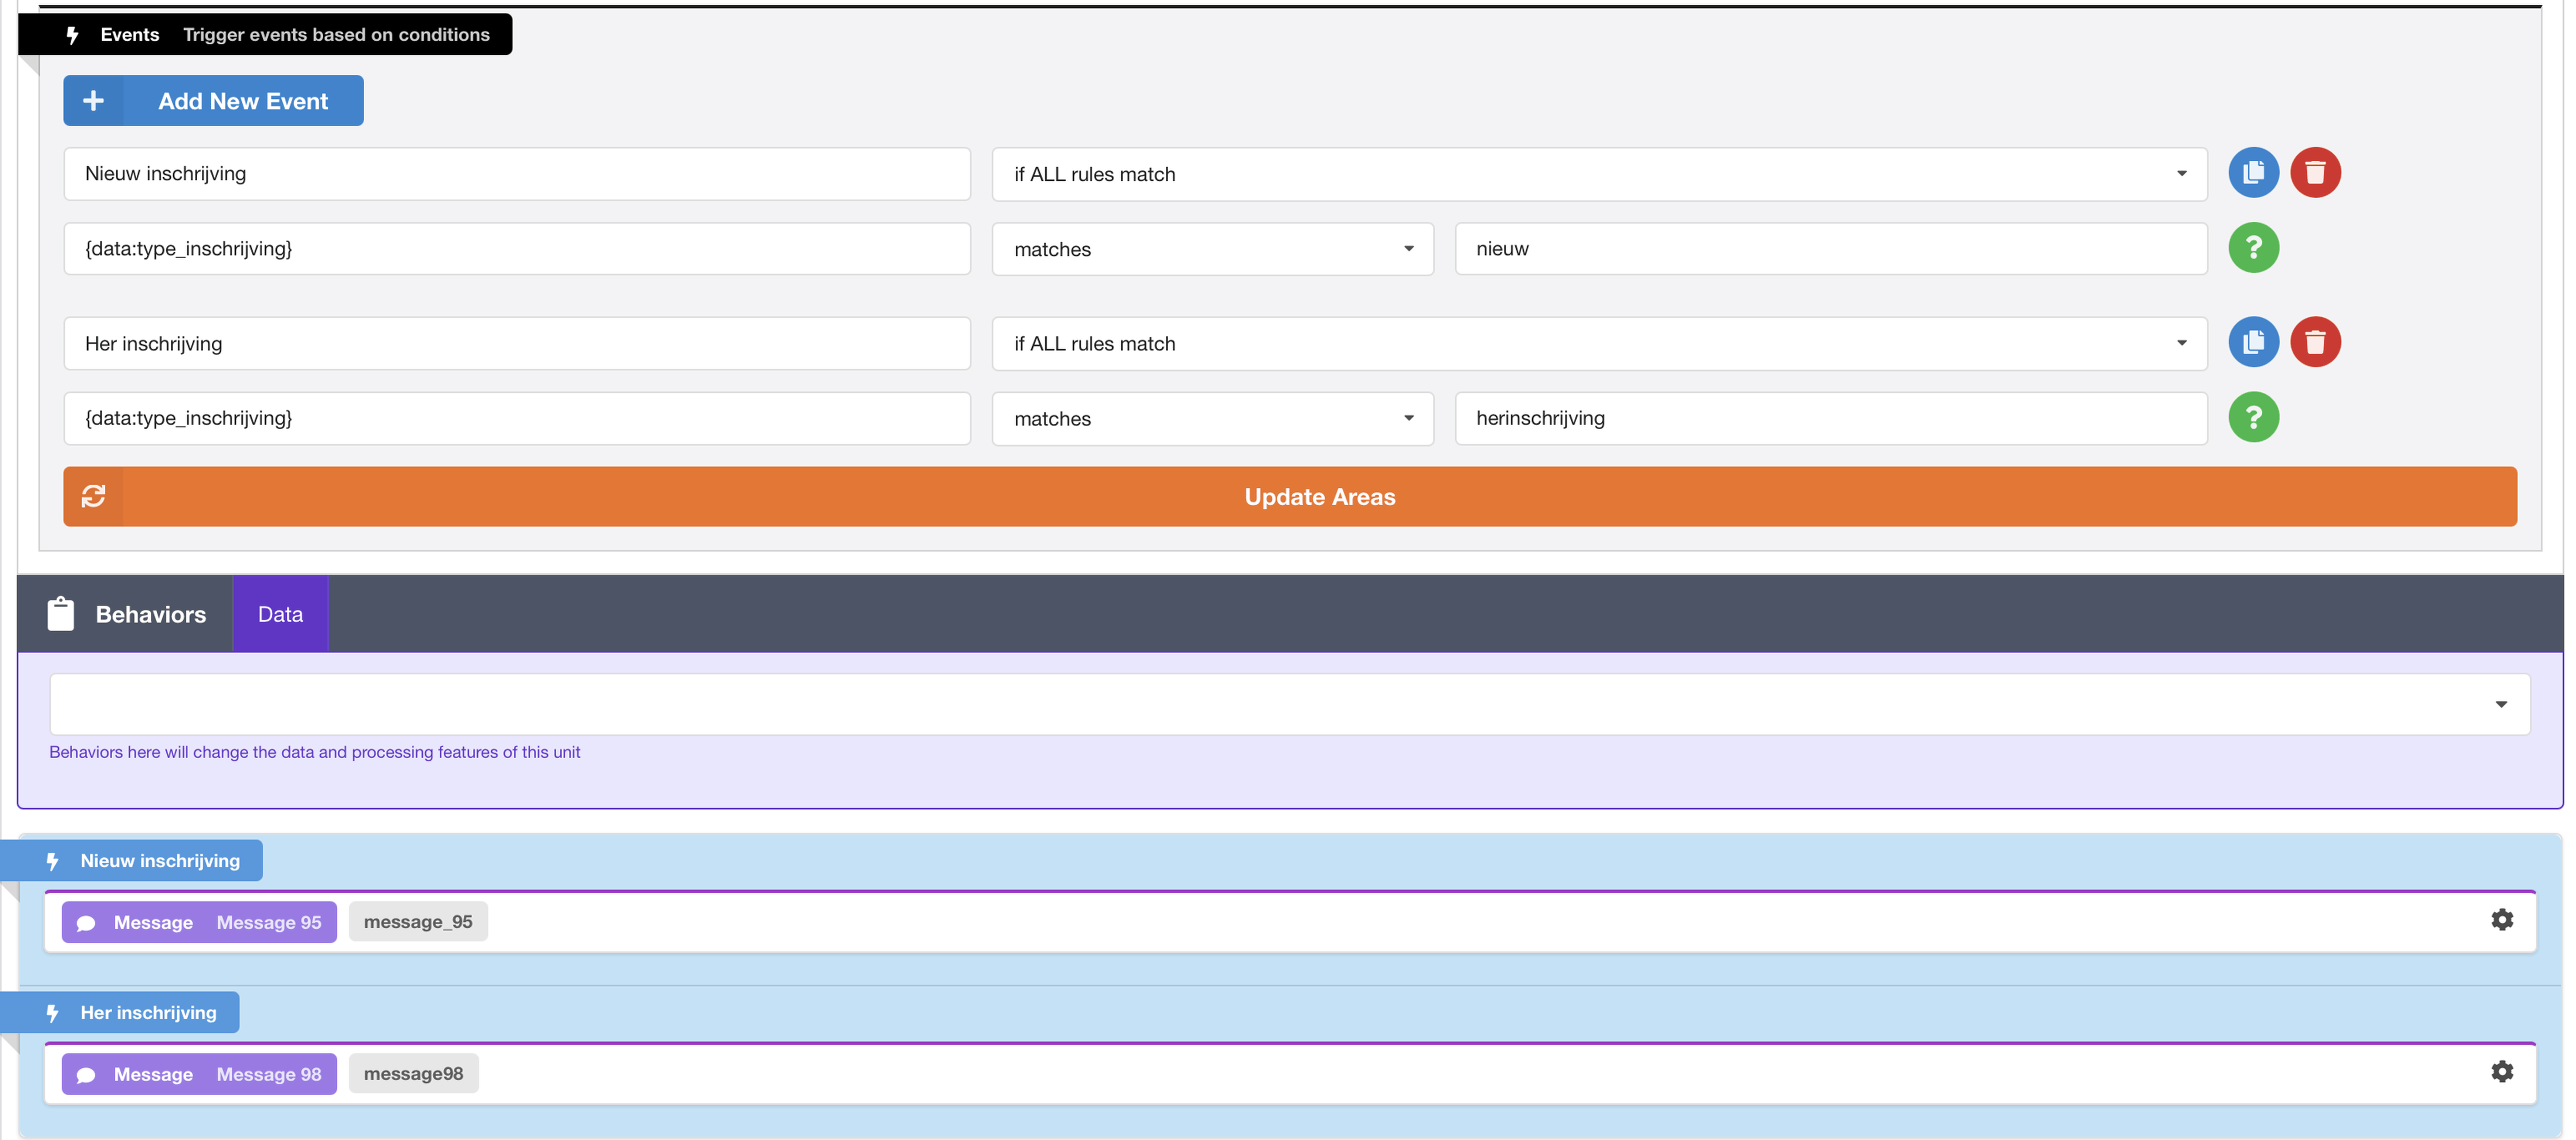Screen dimensions: 2576x1140
Task: Select the Her inschrijving area label
Action: pyautogui.click(x=120, y=1013)
